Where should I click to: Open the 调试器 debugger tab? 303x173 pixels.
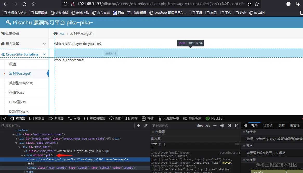tap(56, 119)
